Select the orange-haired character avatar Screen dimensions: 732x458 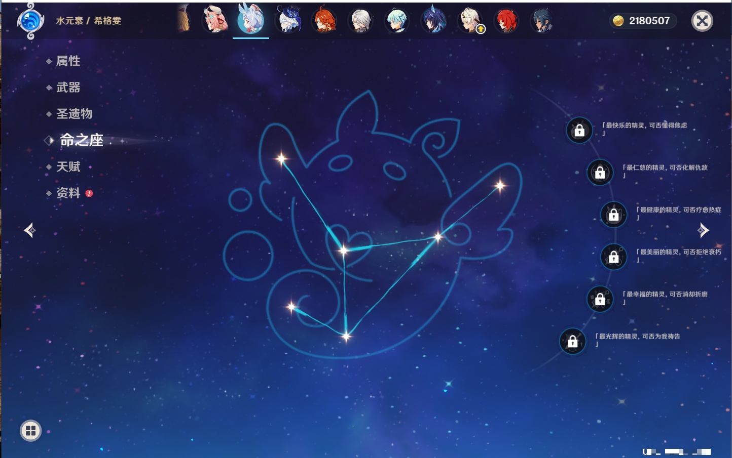tap(324, 20)
